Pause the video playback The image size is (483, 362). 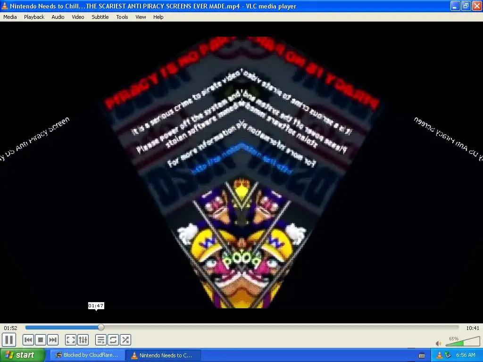tap(9, 340)
